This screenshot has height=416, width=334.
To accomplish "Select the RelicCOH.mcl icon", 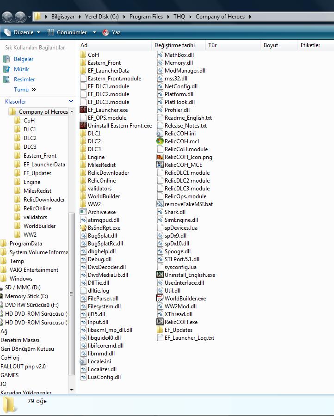I will coord(160,141).
